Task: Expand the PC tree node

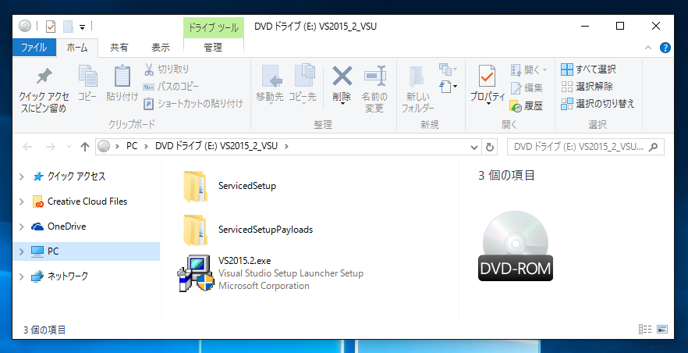Action: [x=22, y=251]
